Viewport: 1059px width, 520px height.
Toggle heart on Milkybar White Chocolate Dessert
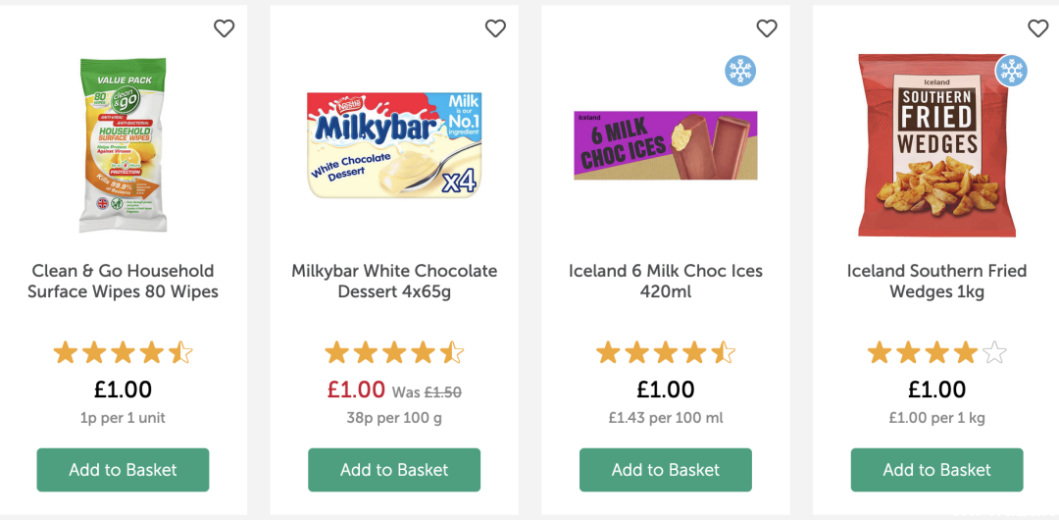495,28
